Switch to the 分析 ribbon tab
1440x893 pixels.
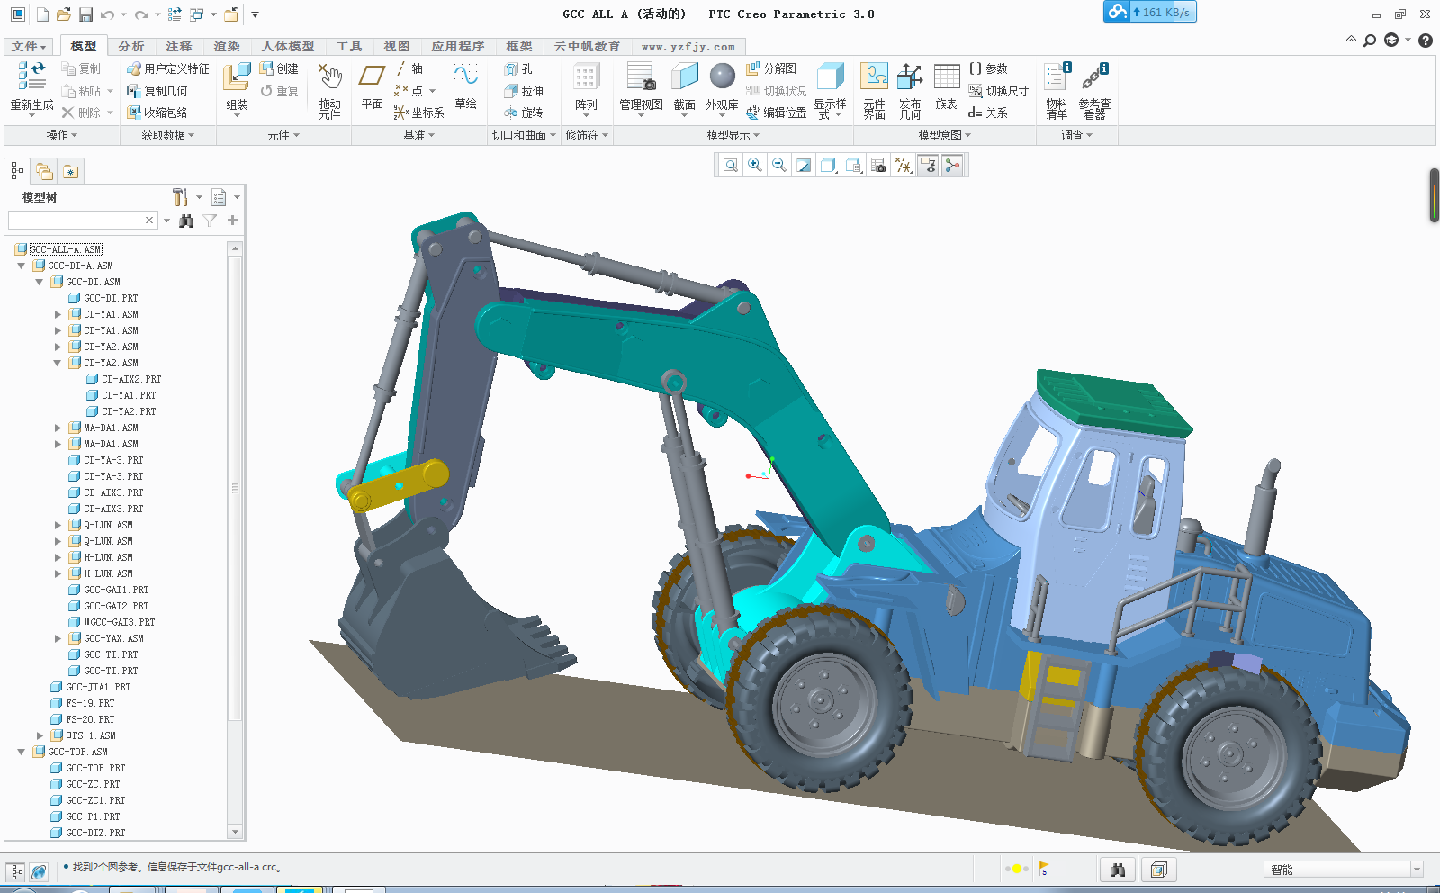131,46
